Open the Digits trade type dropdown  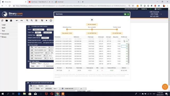tap(38, 32)
